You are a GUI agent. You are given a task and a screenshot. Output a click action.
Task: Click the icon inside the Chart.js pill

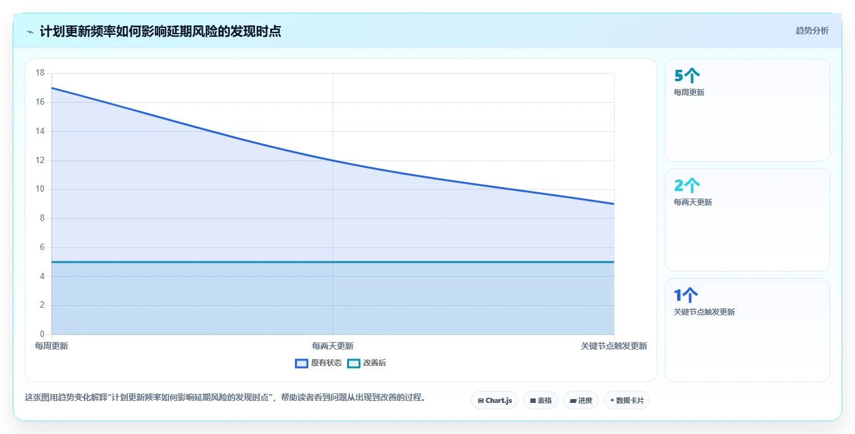coord(481,401)
